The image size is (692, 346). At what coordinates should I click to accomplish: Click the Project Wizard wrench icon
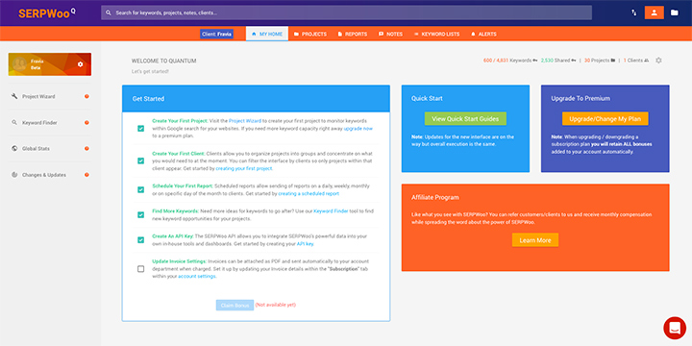point(14,96)
